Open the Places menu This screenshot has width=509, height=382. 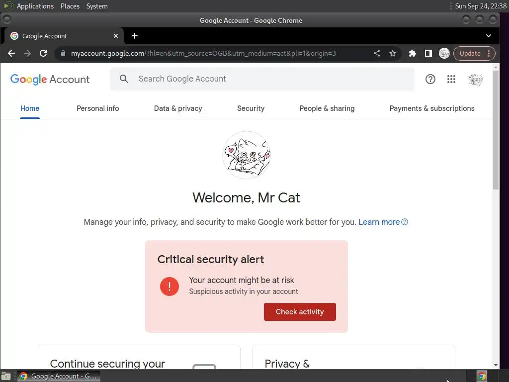(x=70, y=6)
